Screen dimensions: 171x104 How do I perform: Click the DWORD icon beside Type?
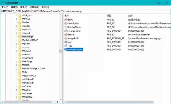(x=65, y=46)
